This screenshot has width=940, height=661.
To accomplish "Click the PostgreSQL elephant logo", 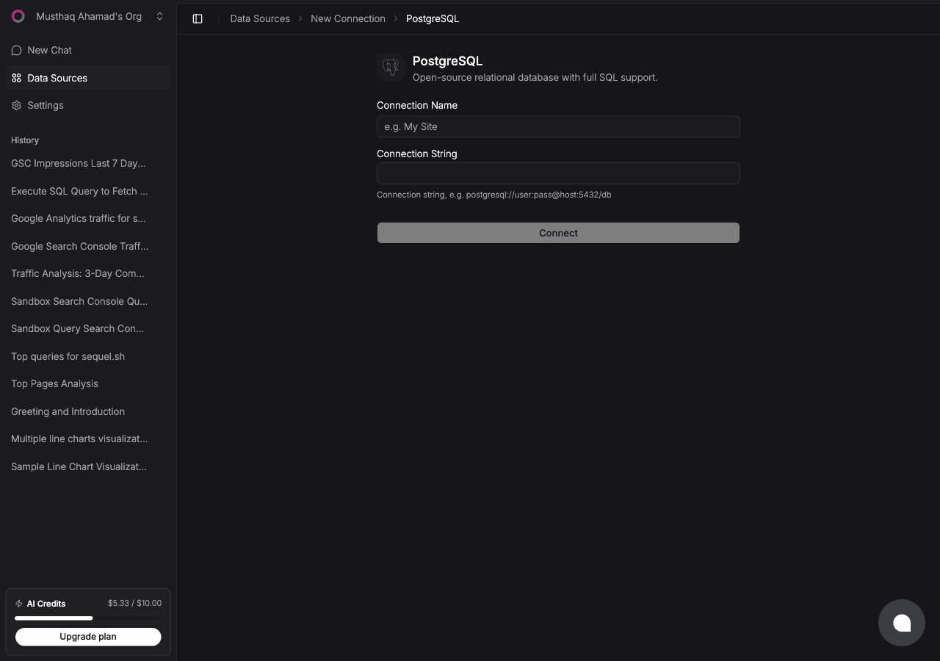I will tap(391, 68).
